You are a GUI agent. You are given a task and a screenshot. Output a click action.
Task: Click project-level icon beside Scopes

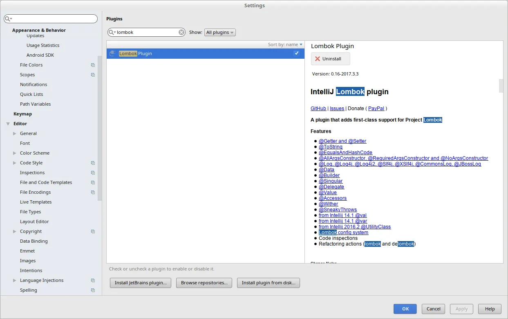pyautogui.click(x=93, y=75)
